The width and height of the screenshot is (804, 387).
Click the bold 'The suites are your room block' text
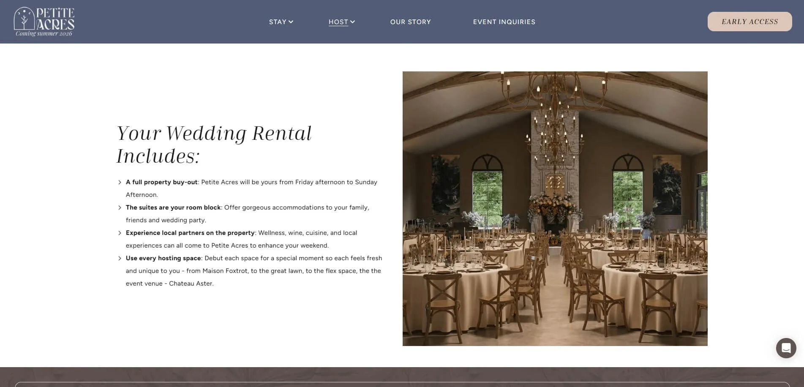[x=173, y=207]
